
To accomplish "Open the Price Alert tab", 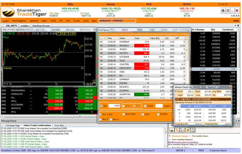I will [x=59, y=125].
